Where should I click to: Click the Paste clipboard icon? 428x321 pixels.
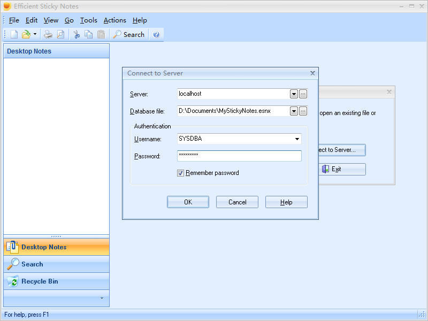pyautogui.click(x=101, y=35)
